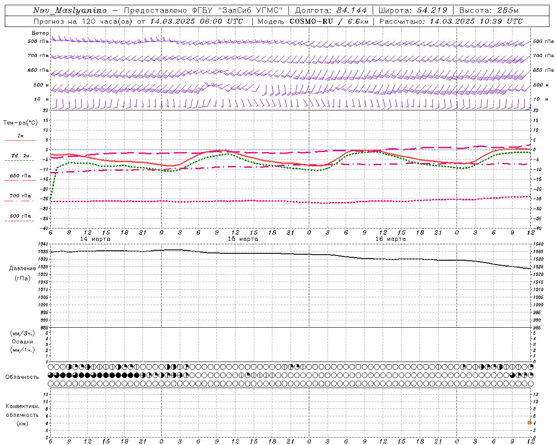Image resolution: width=556 pixels, height=445 pixels.
Task: Click the 10 м wind level label on left
Action: click(x=42, y=99)
